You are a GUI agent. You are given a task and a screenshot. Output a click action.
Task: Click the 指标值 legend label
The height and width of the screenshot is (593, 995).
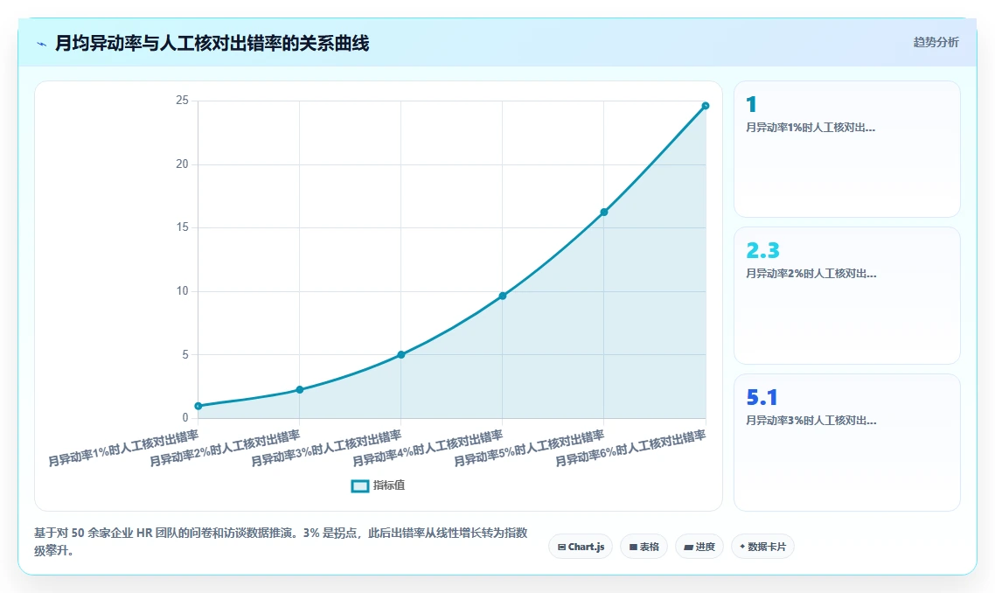click(389, 485)
